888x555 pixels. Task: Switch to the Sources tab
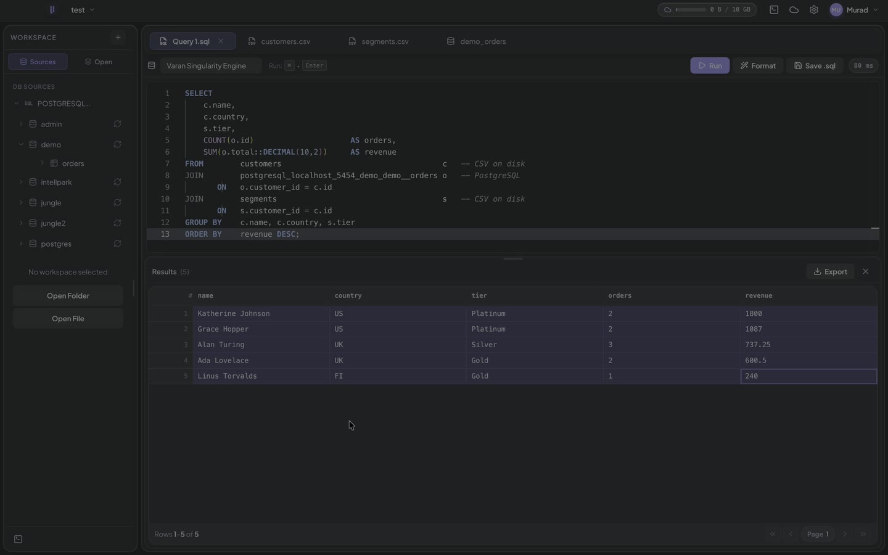[x=38, y=62]
